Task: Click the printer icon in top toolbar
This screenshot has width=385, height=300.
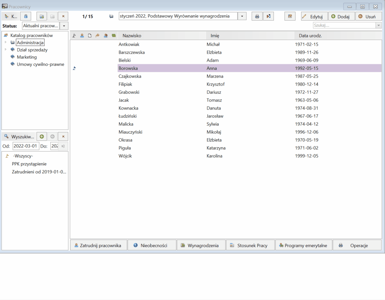Action: click(257, 16)
